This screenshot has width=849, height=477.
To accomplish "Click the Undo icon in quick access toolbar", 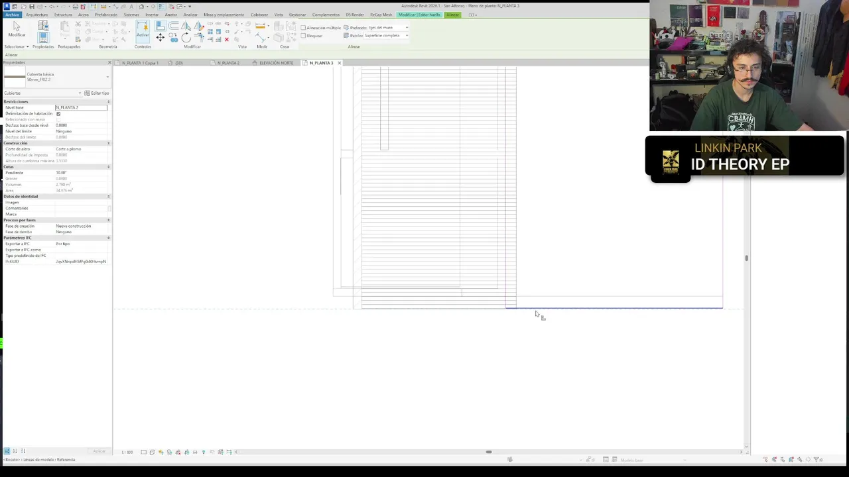I will pos(52,7).
